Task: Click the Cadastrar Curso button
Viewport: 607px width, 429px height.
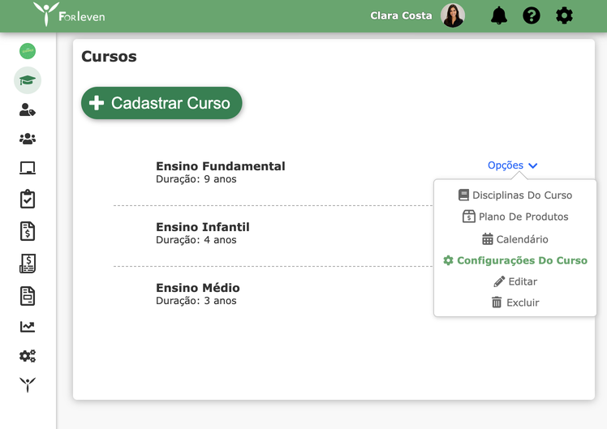Action: click(x=161, y=103)
